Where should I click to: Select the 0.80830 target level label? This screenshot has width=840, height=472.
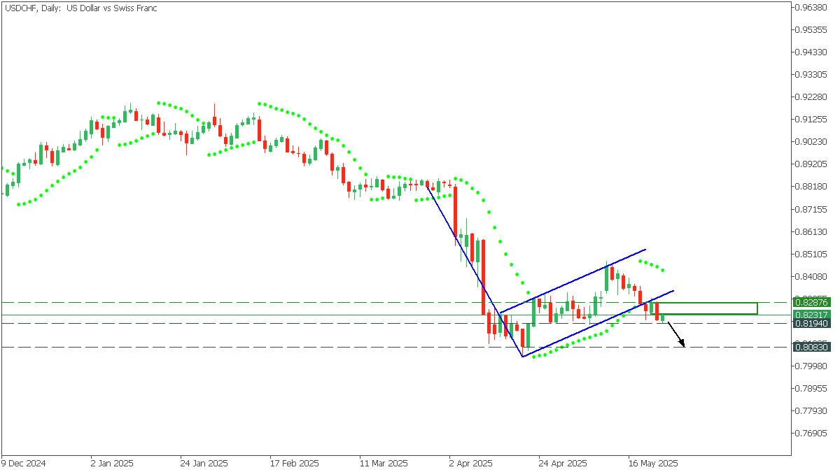[811, 347]
